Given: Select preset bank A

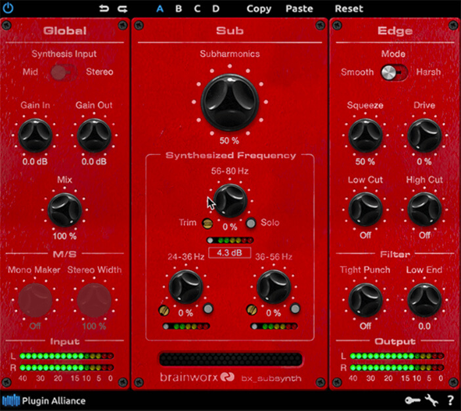Looking at the screenshot, I should [x=160, y=9].
